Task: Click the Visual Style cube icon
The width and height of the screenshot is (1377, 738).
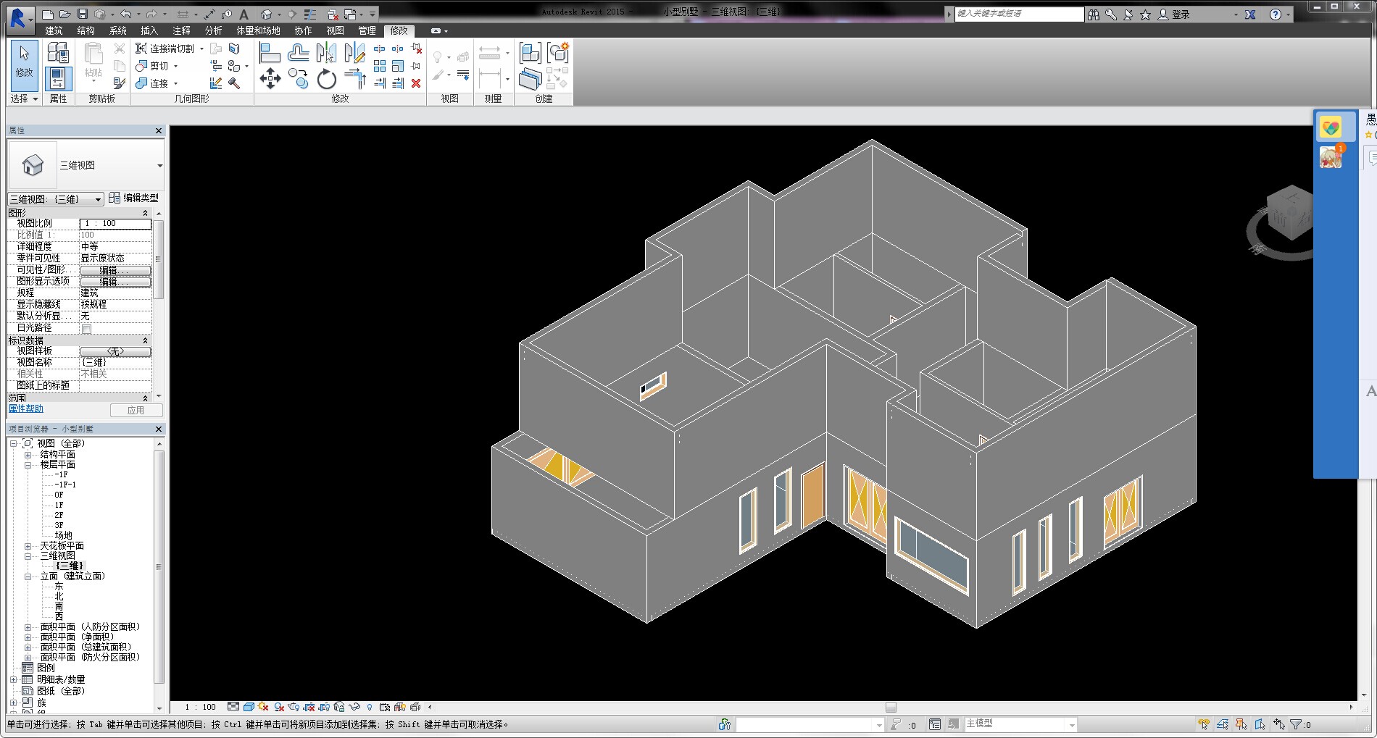Action: 249,707
